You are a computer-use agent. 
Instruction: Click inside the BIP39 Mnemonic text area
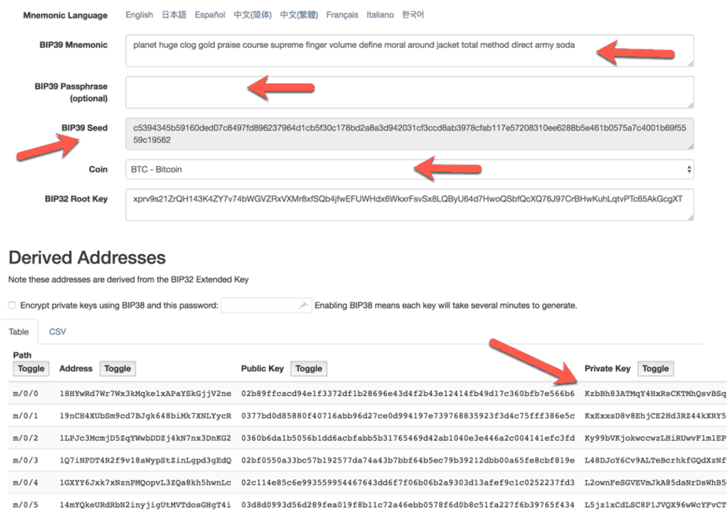[x=409, y=50]
